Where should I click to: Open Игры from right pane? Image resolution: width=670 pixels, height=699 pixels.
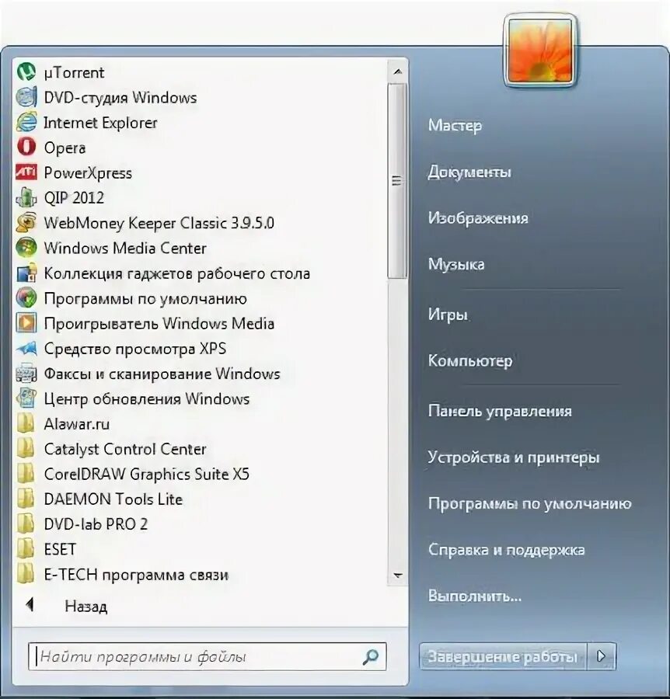448,315
